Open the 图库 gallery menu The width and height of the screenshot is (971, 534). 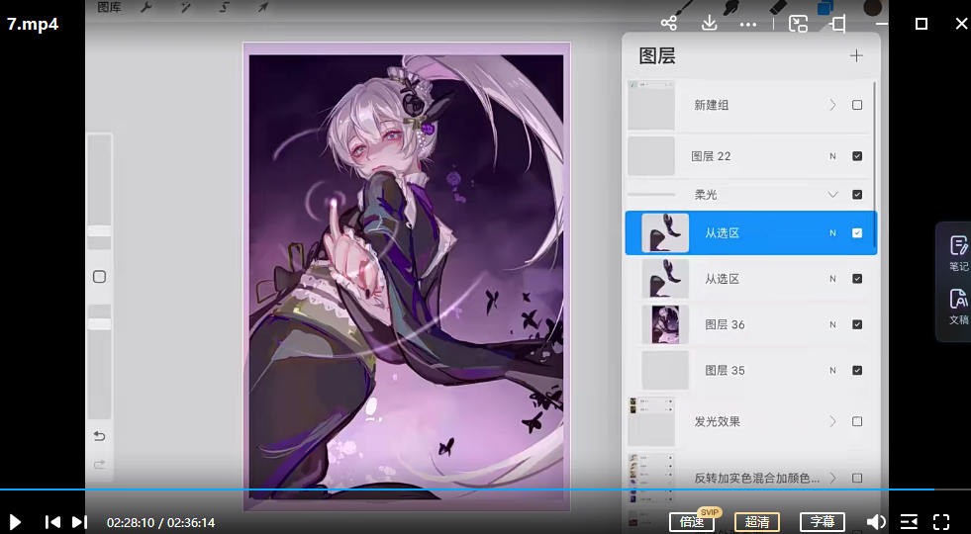click(110, 8)
